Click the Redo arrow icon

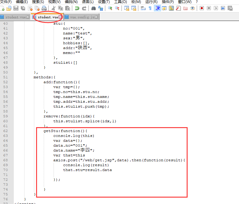(x=84, y=8)
